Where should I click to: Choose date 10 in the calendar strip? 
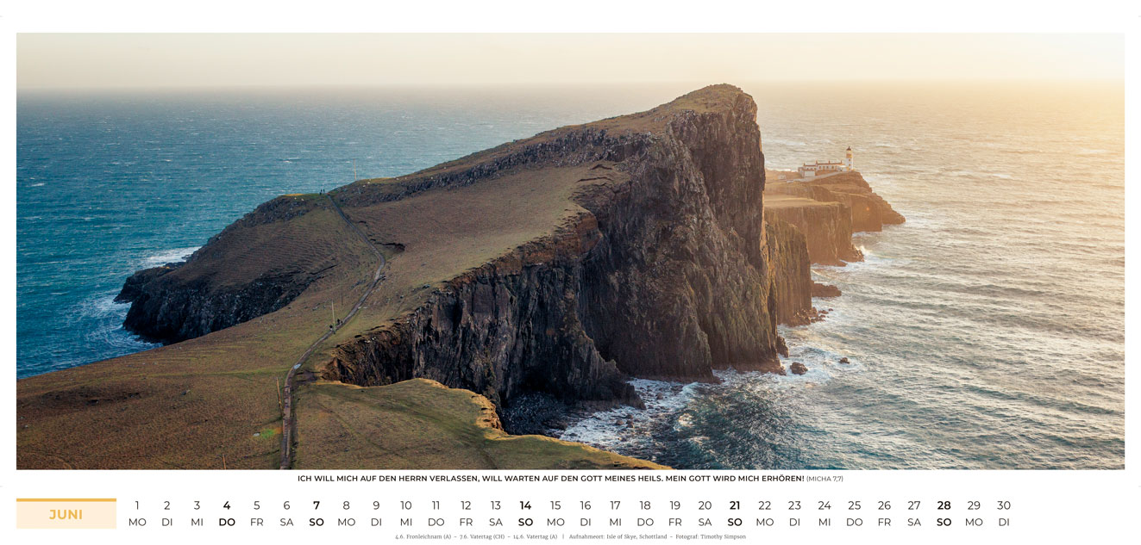click(x=406, y=506)
